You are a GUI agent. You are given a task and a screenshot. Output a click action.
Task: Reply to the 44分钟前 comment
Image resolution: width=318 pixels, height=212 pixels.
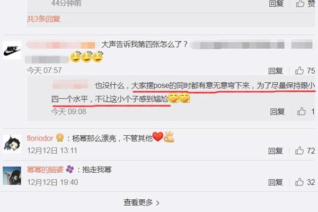(x=276, y=3)
